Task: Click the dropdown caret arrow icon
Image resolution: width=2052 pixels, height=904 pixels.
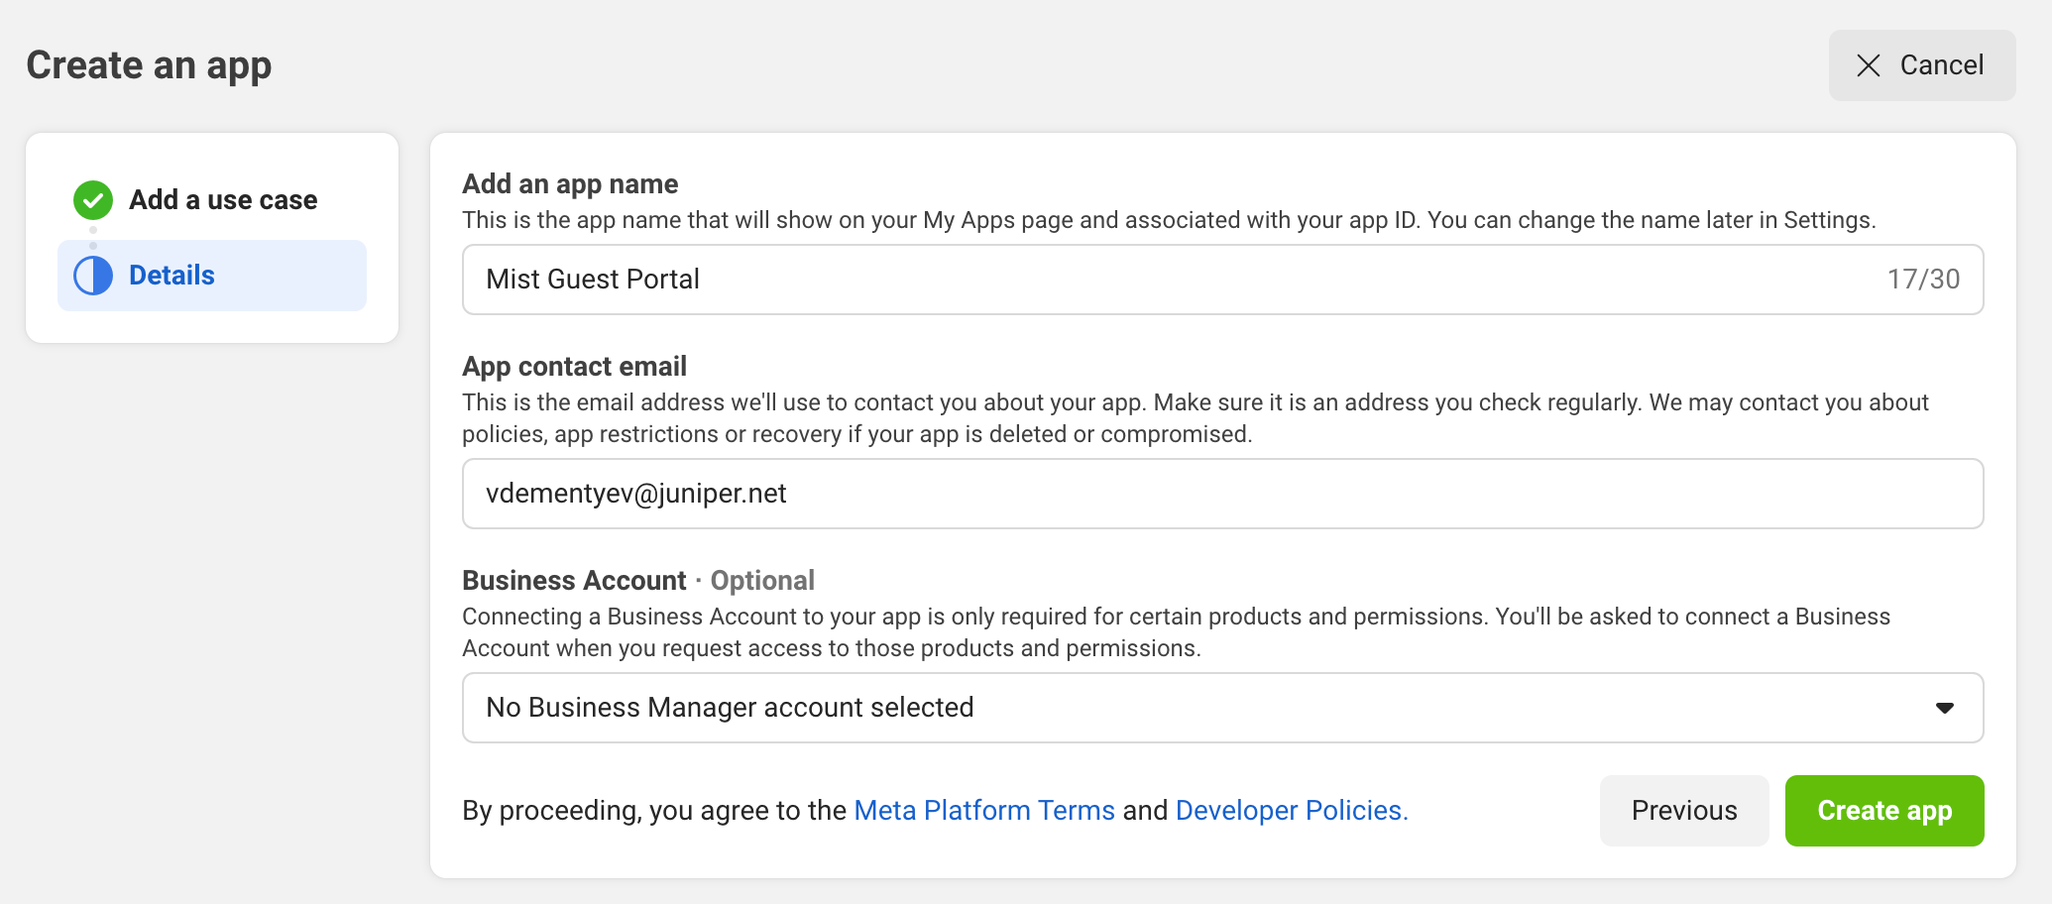Action: [1944, 708]
